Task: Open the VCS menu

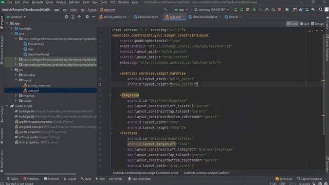Action: pyautogui.click(x=113, y=2)
